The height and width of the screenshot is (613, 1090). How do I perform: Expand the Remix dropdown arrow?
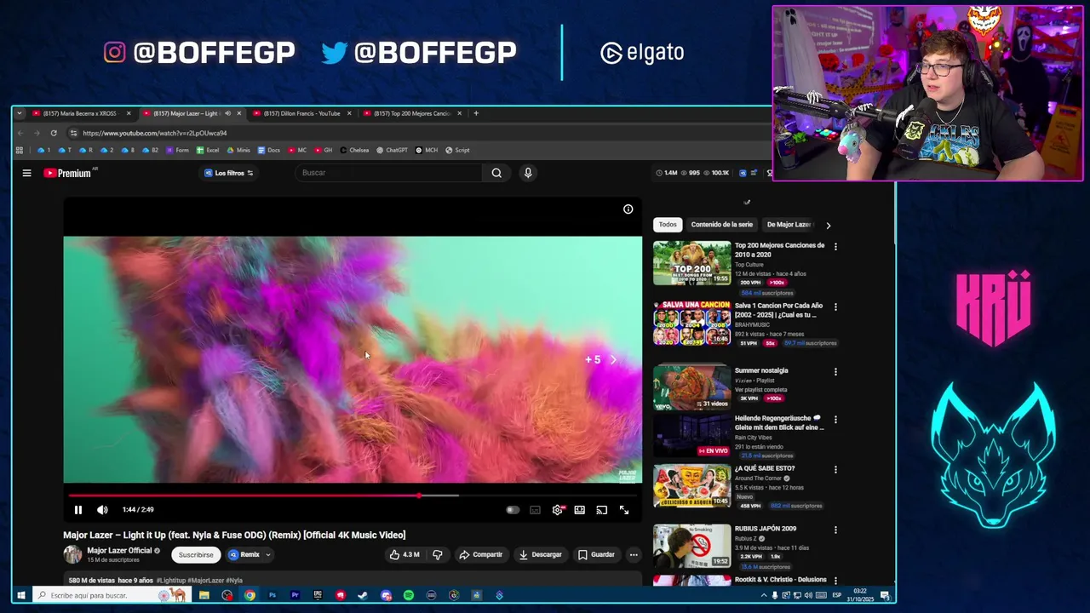[x=268, y=554]
